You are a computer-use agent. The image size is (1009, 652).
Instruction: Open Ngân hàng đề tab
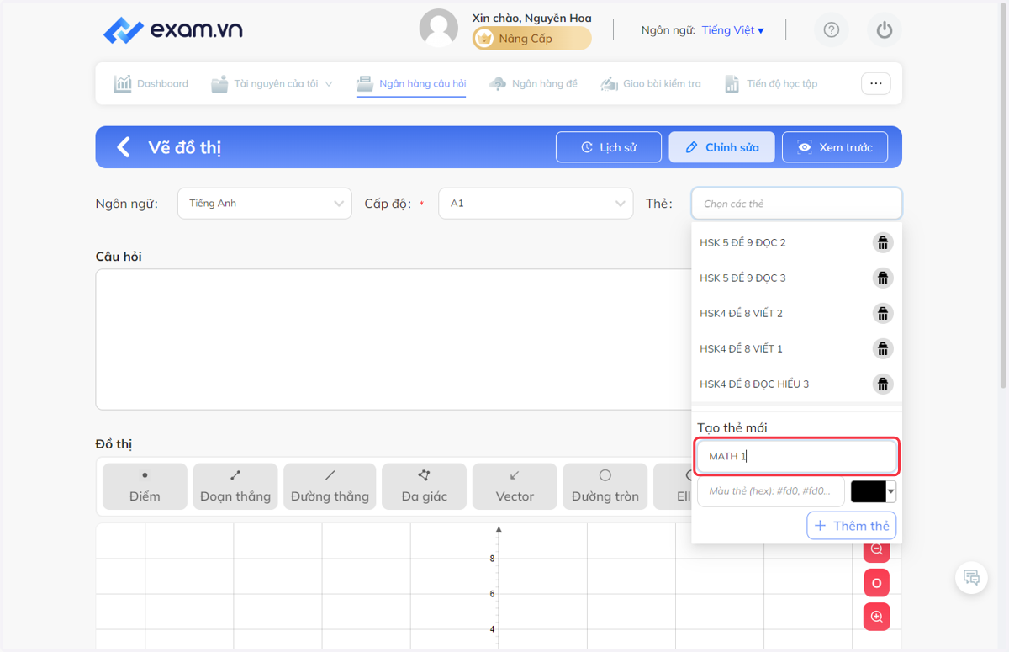533,84
